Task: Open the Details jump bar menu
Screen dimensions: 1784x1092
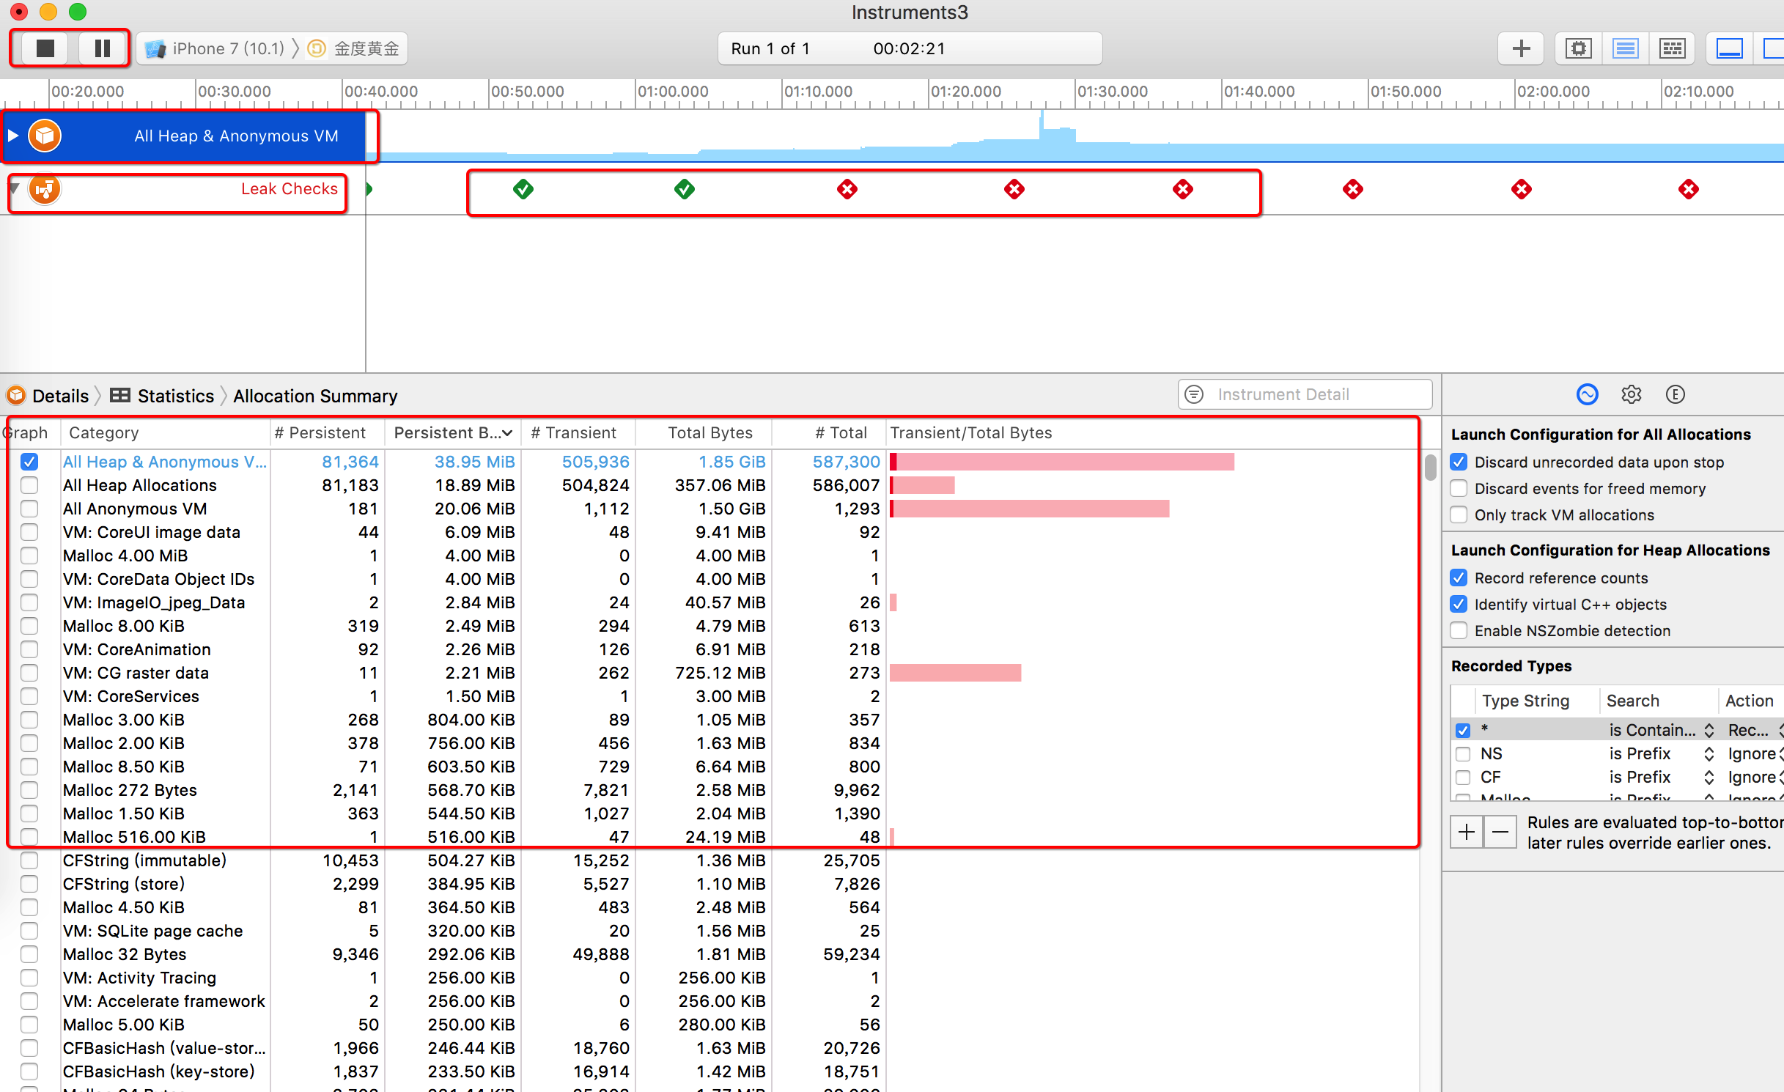Action: tap(61, 396)
